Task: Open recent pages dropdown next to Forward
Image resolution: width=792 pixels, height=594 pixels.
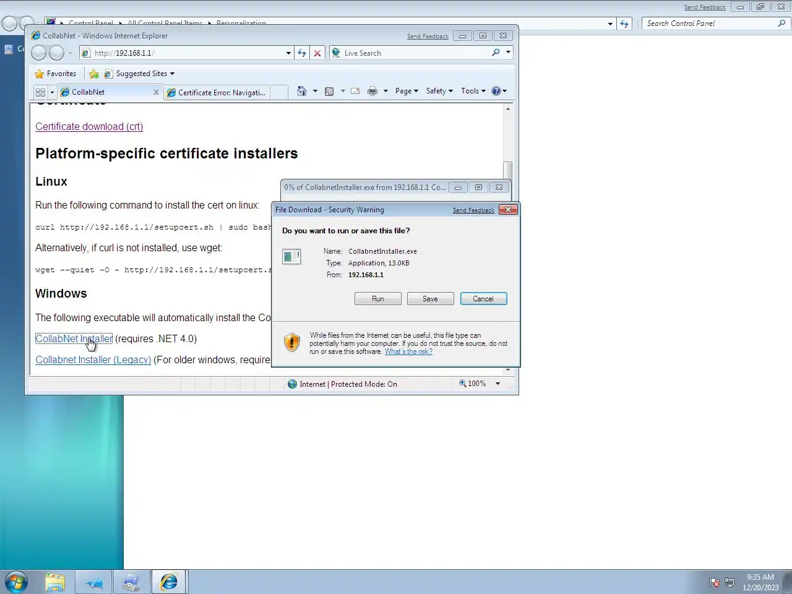Action: (70, 53)
